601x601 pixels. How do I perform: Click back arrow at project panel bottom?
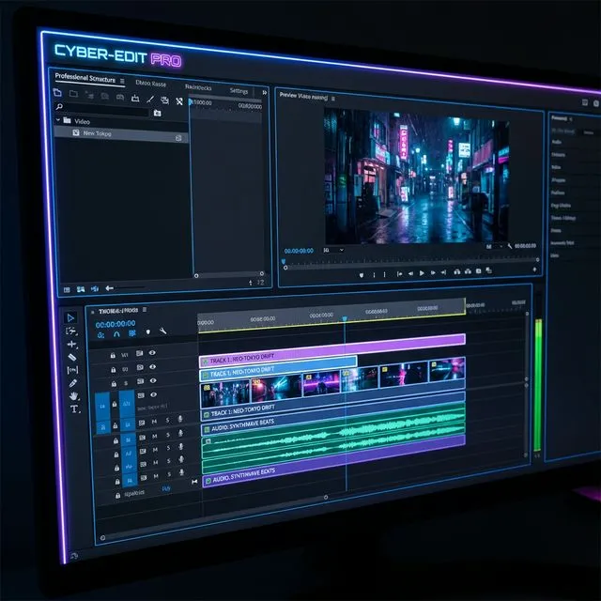click(109, 288)
